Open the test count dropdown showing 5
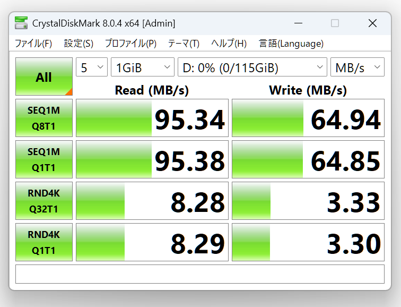The image size is (401, 307). click(x=92, y=67)
